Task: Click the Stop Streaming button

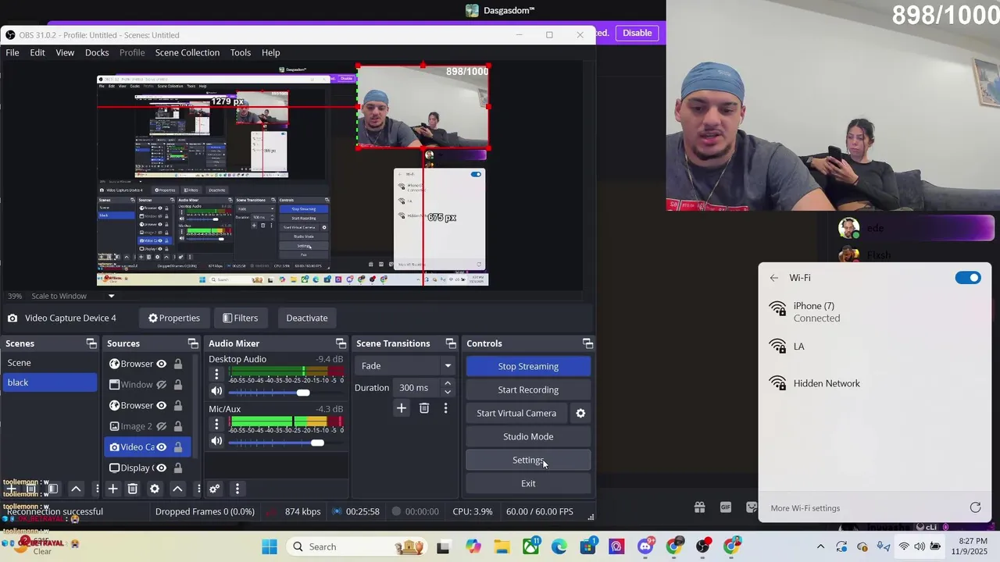Action: 528,366
